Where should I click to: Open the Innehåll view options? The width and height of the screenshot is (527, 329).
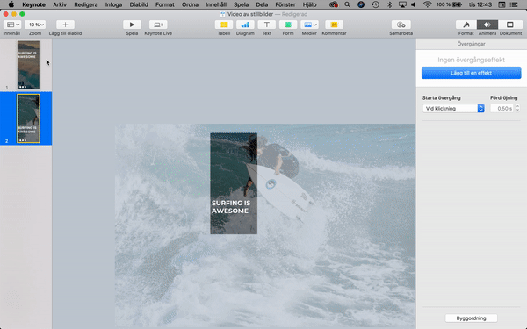click(x=12, y=25)
